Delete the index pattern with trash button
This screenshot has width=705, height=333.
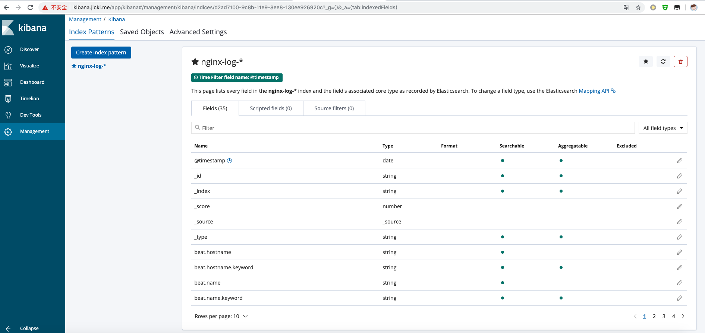click(x=680, y=62)
